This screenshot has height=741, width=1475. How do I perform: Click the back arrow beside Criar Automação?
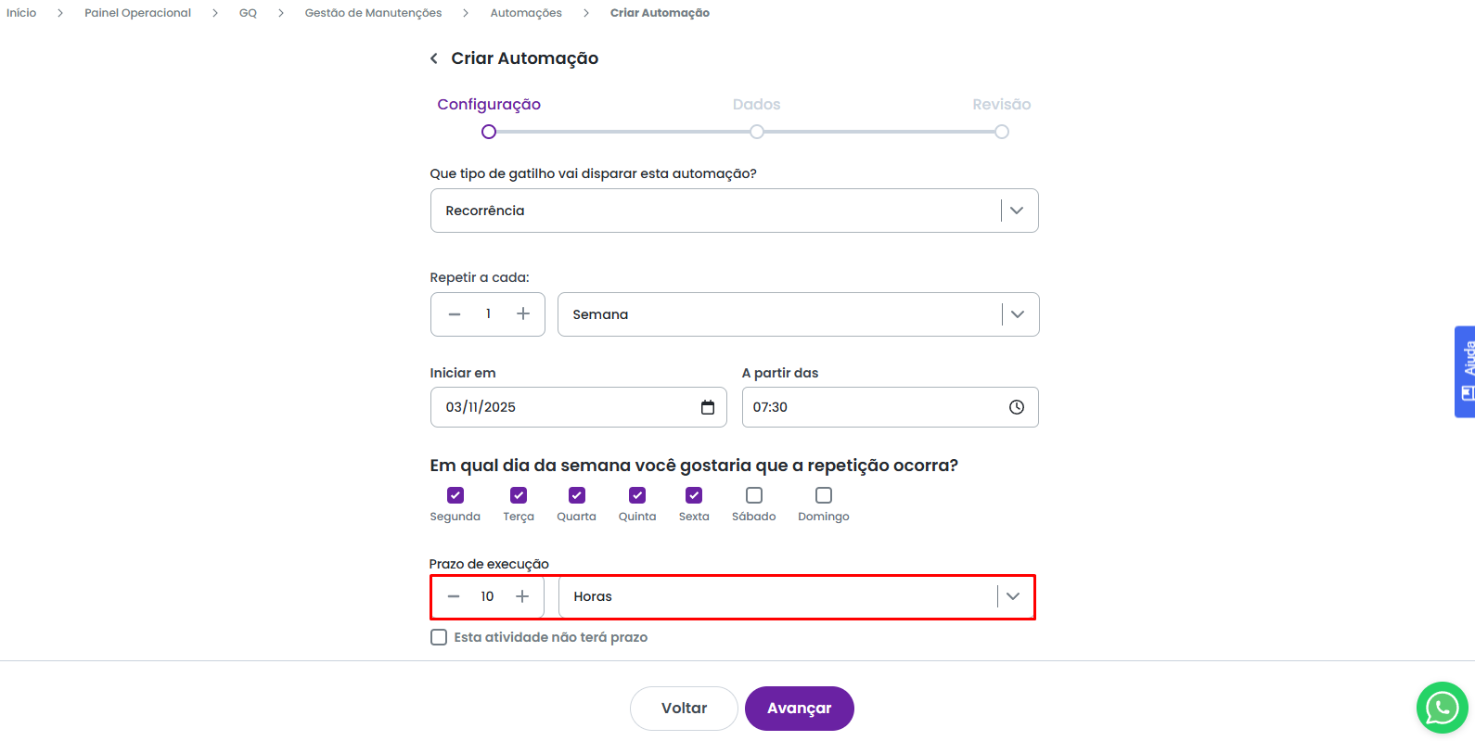[x=434, y=58]
